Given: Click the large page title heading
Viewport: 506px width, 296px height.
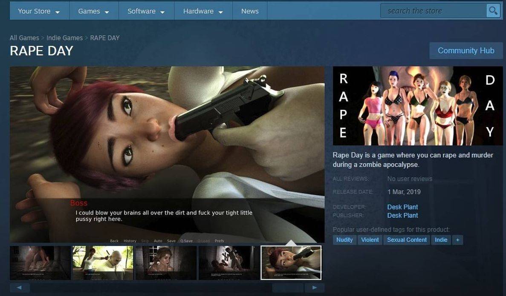Looking at the screenshot, I should click(42, 51).
